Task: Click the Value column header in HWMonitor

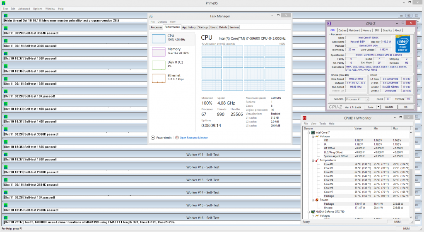Action: [363, 129]
